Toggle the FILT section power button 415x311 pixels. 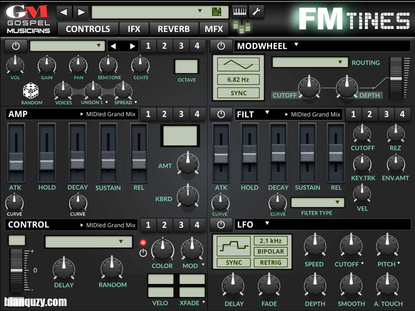click(221, 114)
